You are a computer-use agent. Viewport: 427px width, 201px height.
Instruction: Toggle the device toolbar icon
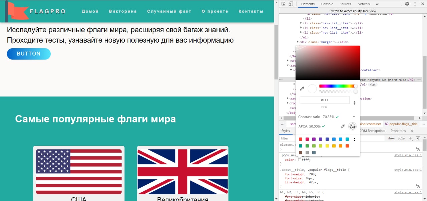click(291, 4)
